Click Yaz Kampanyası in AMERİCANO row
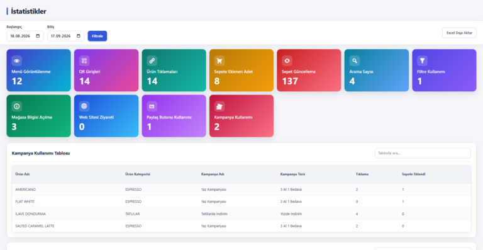Screen dimensions: 483x250 tap(213, 190)
